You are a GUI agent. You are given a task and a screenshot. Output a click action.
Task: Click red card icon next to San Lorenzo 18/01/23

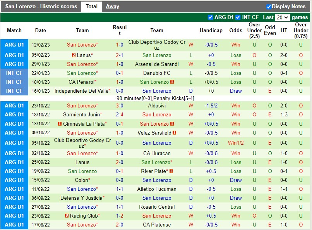click(172, 82)
